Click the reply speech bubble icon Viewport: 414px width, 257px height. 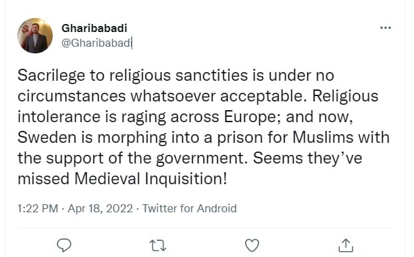click(64, 245)
